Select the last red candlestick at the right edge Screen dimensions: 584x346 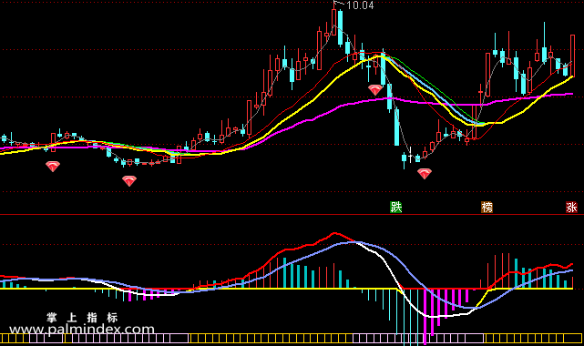coord(572,56)
